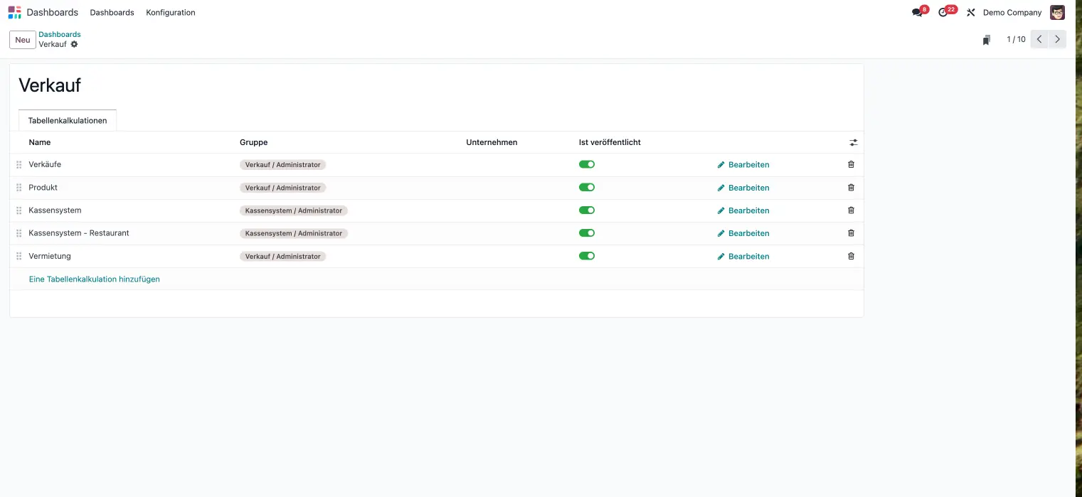This screenshot has width=1082, height=497.
Task: Click the bookmark icon near pager
Action: (x=986, y=40)
